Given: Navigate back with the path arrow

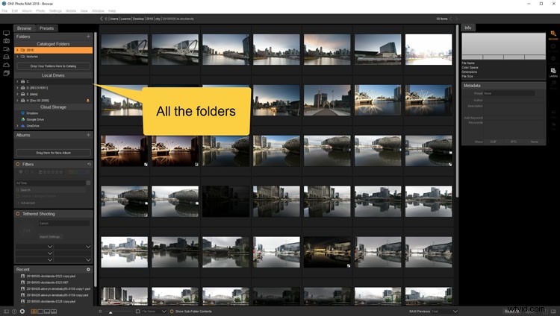Looking at the screenshot, I should click(x=101, y=19).
